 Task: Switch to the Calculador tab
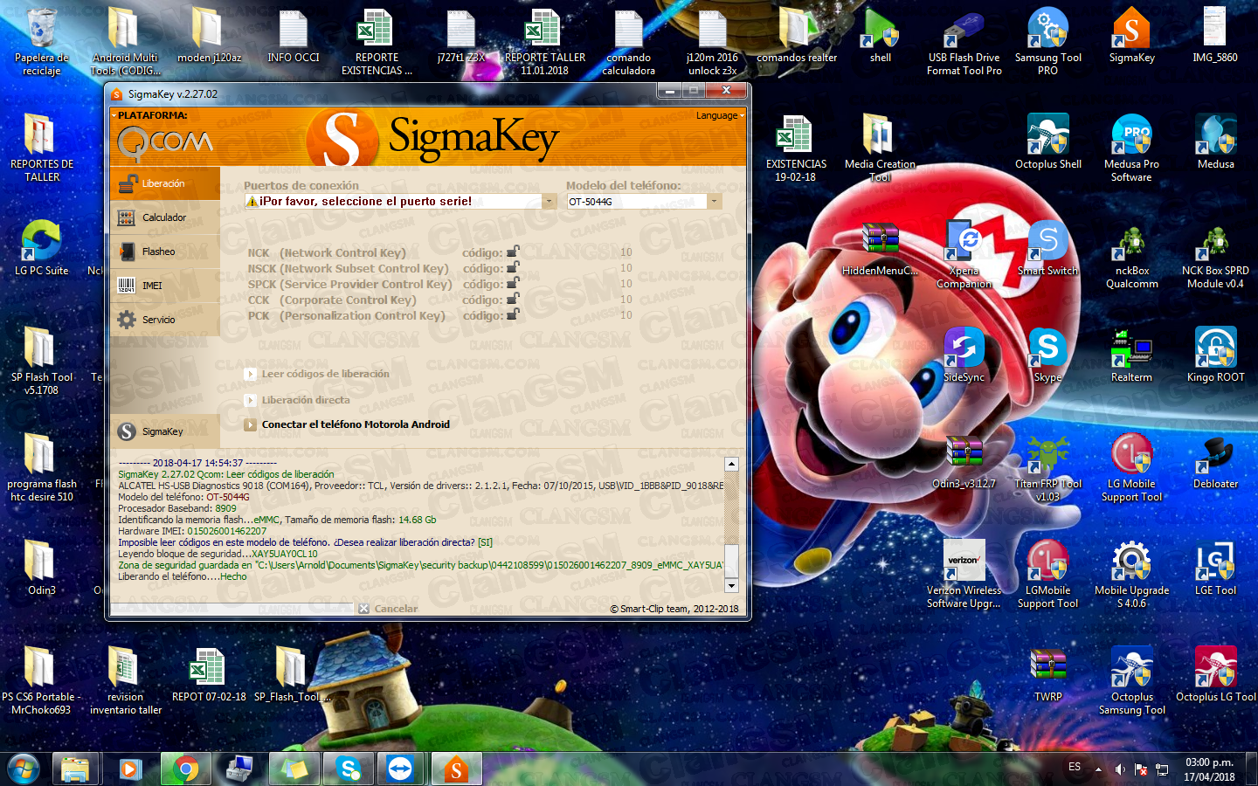(165, 217)
